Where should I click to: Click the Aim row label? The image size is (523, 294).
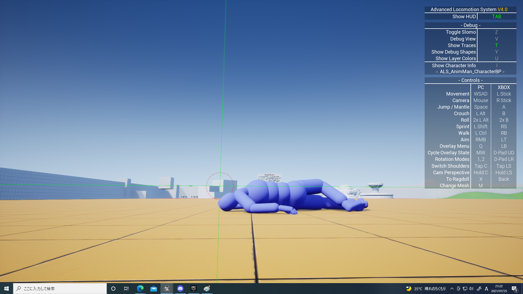465,139
